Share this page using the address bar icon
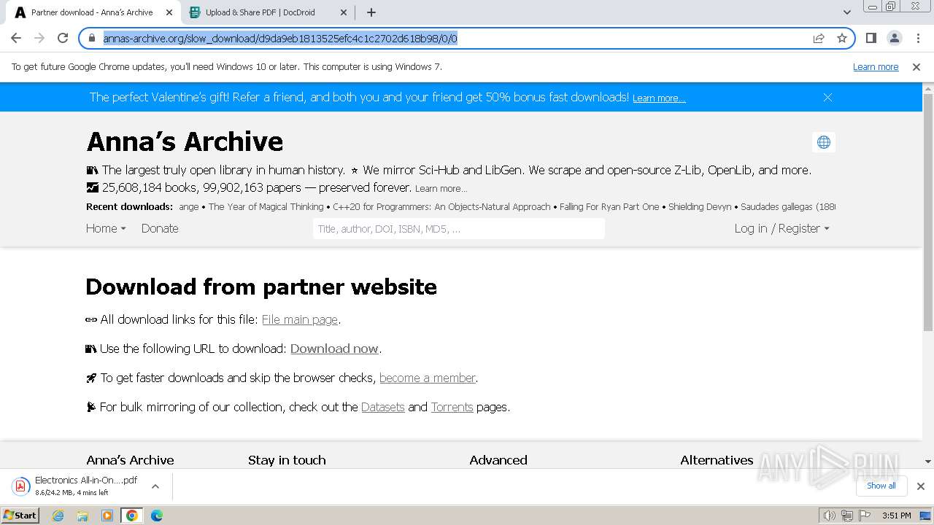The image size is (934, 525). (819, 38)
